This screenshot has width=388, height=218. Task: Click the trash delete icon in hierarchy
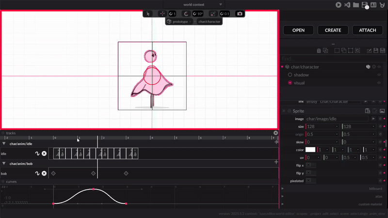point(319,50)
